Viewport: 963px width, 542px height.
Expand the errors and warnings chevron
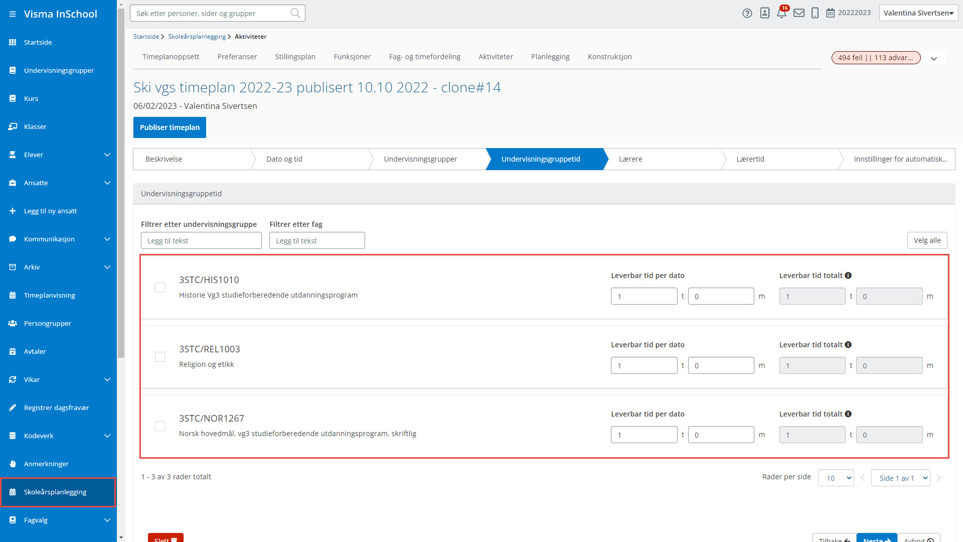point(934,58)
